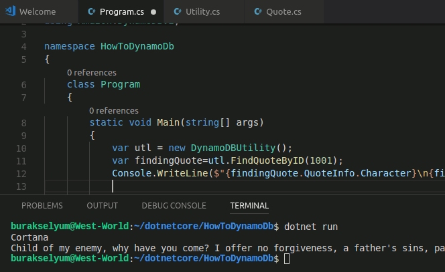Click Console.WriteLine on line 12
Image resolution: width=445 pixels, height=272 pixels.
(x=160, y=173)
